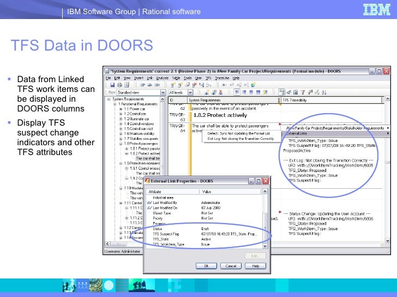Screen dimensions: 397x297
Task: Select the TFS_State attribute row
Action: click(x=204, y=239)
